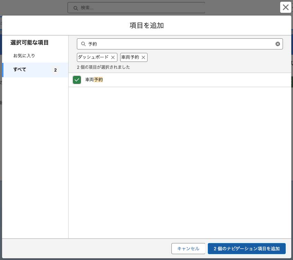Viewport: 293px width, 260px height.
Task: Click the global 検索 magnifier icon
Action: pos(76,8)
